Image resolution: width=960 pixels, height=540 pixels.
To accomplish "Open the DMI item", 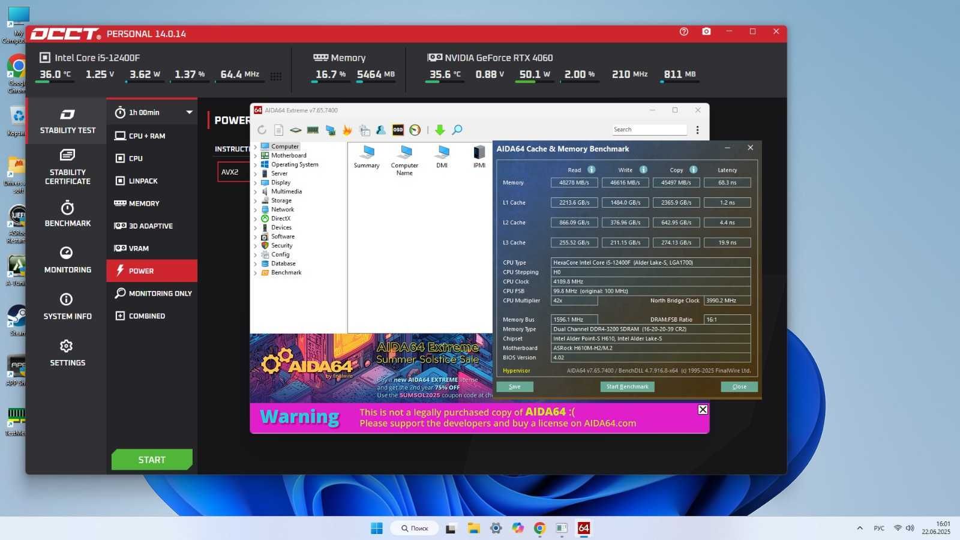I will click(442, 157).
